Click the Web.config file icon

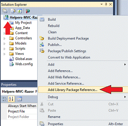click(x=11, y=64)
